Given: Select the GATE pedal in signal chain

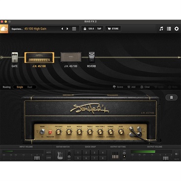Looking at the screenshot, I should point(15,57).
